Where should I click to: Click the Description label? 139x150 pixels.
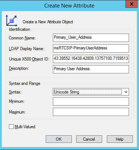pyautogui.click(x=19, y=68)
